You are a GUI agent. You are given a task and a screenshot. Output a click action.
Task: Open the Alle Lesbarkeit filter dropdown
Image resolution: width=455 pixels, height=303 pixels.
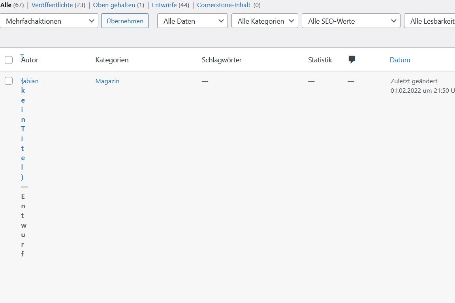click(431, 21)
